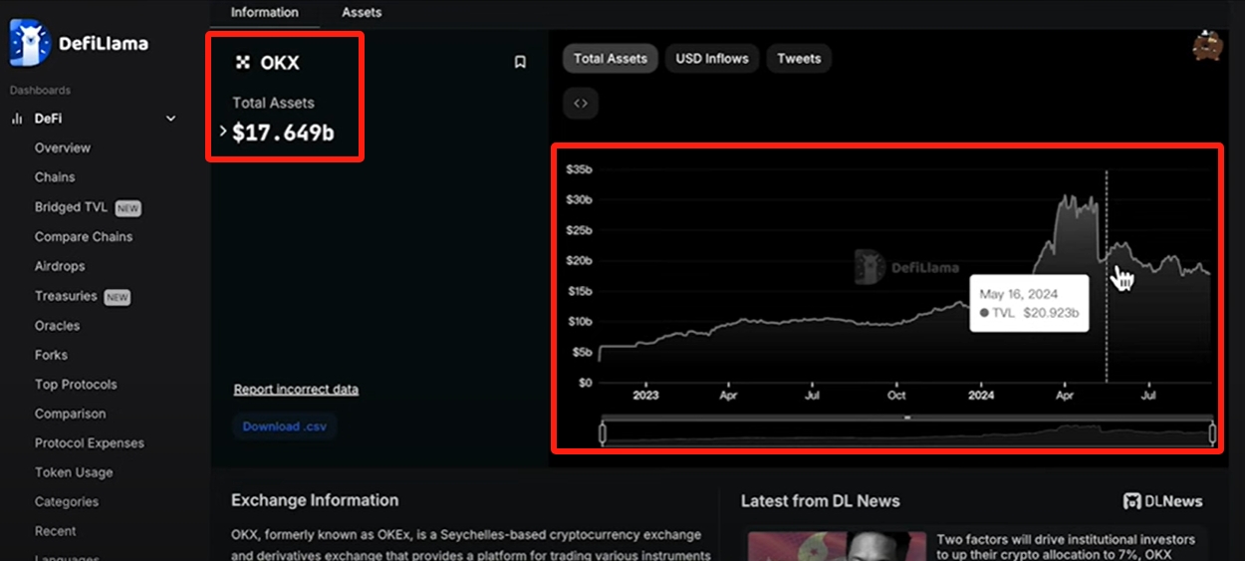
Task: Open Protocol Expenses page
Action: 90,443
